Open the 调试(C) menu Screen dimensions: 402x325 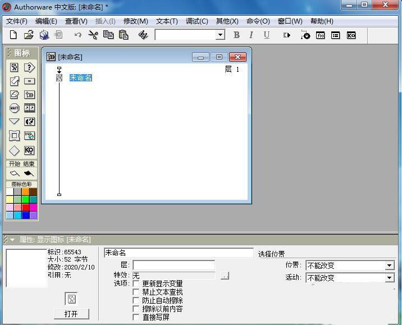click(197, 21)
